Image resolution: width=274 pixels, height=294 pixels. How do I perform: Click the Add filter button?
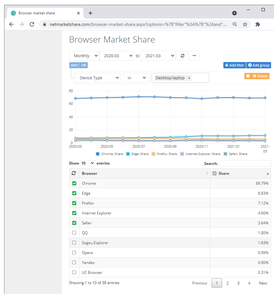click(234, 65)
